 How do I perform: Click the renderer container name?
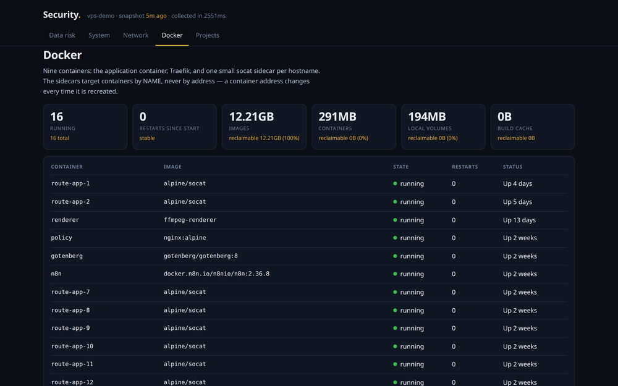coord(65,220)
